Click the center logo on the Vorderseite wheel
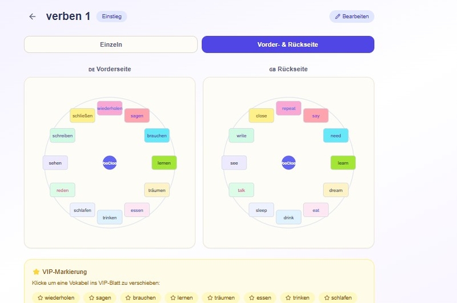Image resolution: width=457 pixels, height=303 pixels. (x=110, y=163)
